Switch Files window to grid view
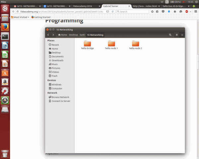199x159 pixels. tap(182, 35)
